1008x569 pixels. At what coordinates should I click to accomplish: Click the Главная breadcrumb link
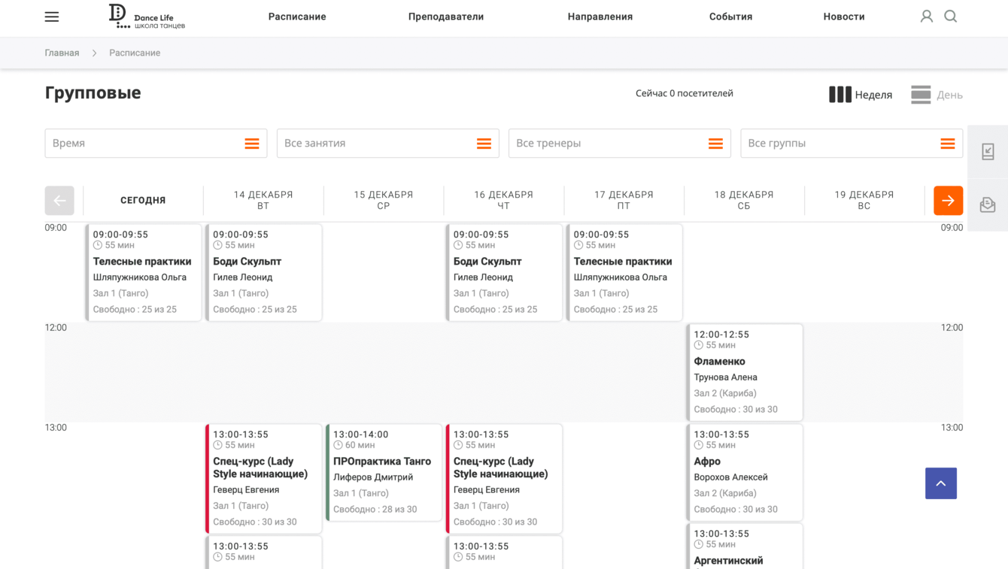click(62, 53)
